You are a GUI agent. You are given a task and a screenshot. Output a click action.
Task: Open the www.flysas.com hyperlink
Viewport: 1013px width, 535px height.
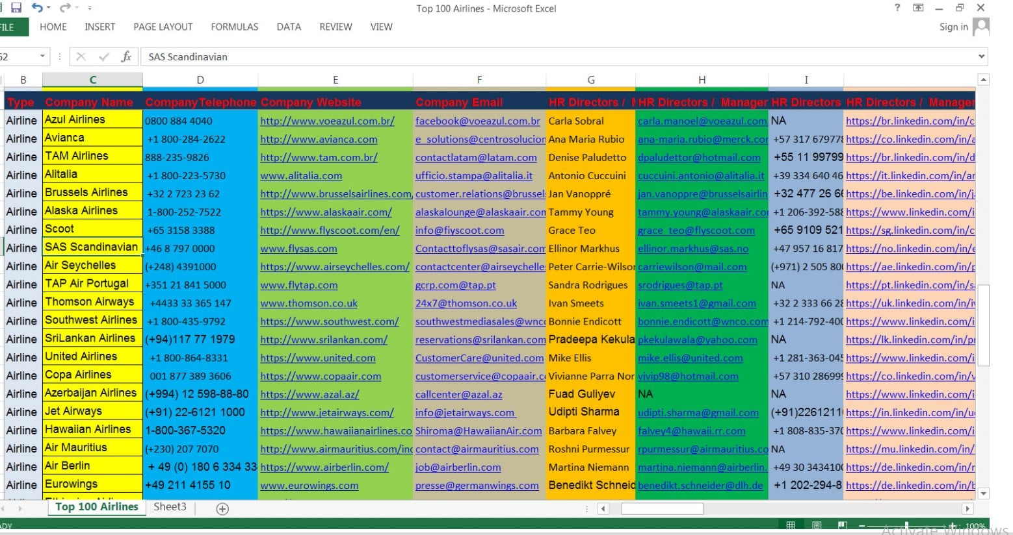(298, 248)
